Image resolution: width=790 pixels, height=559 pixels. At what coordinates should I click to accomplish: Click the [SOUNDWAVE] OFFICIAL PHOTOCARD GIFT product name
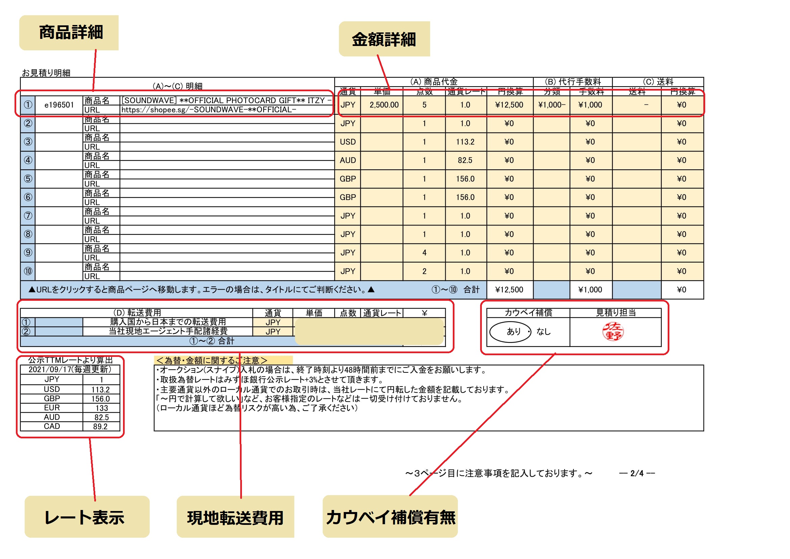click(226, 100)
